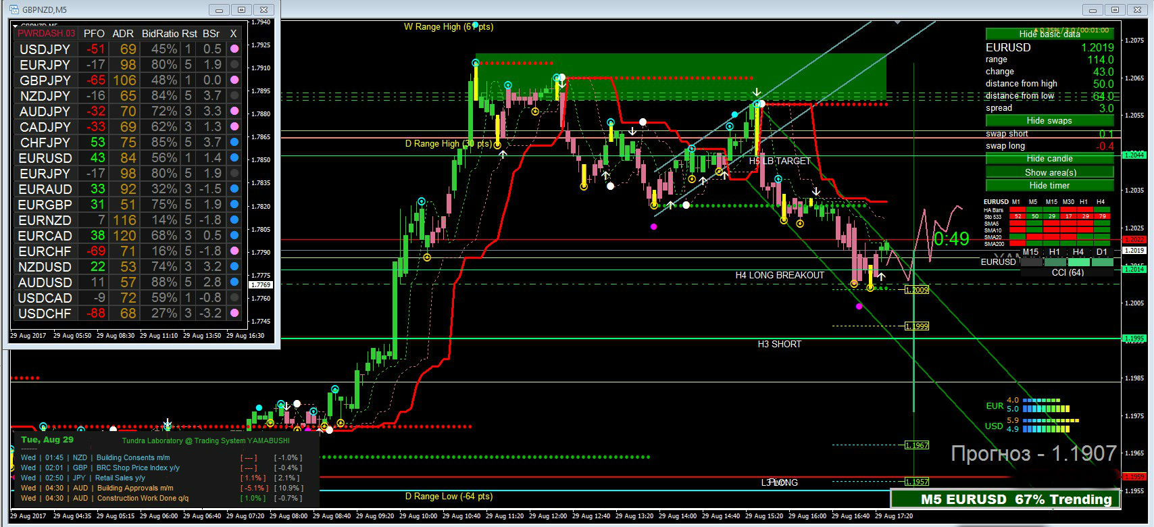Click the 0:49 candle timer
1154x527 pixels.
(x=951, y=239)
